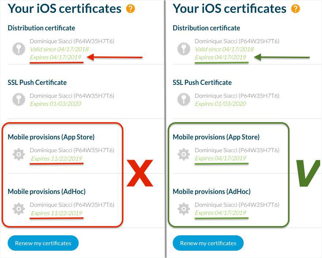Click the left App Store provision gear icon

(x=19, y=154)
